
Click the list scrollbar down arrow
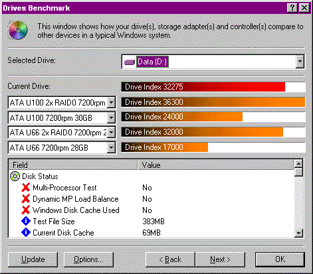(x=299, y=233)
